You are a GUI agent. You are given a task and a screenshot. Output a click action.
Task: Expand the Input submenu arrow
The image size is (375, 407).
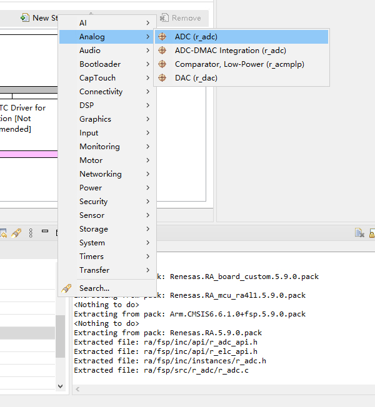pyautogui.click(x=147, y=132)
